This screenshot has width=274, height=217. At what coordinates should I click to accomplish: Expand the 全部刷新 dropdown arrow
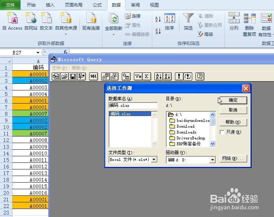pyautogui.click(x=114, y=34)
